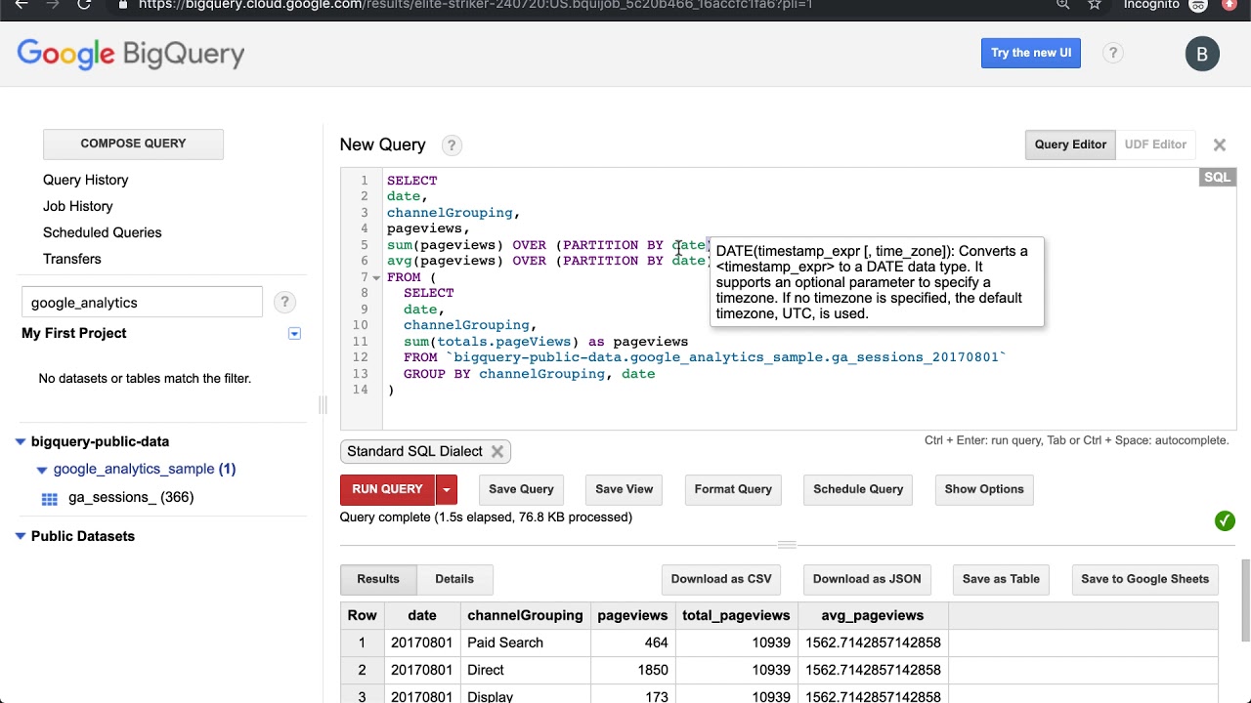Save results as Table
The image size is (1251, 703).
click(1001, 579)
